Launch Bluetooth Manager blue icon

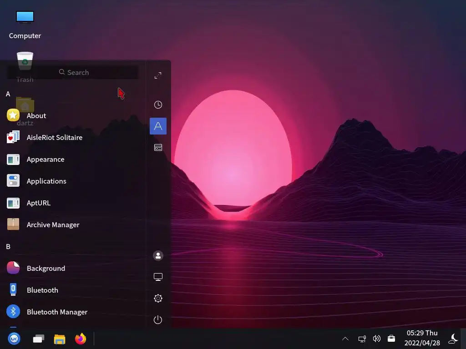pos(13,311)
